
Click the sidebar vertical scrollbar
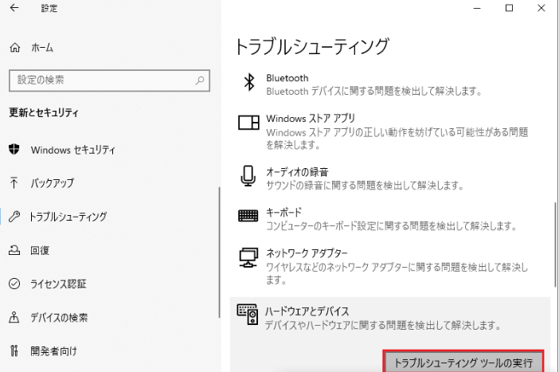(219, 253)
